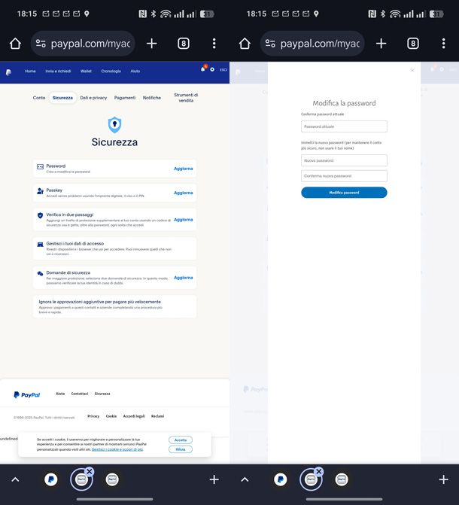
Task: Open three-dot browser menu on left phone
Action: (214, 44)
